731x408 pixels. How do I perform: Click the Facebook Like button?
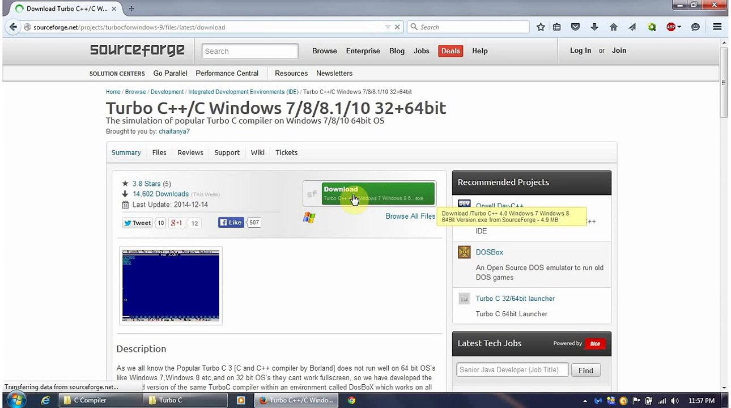[x=231, y=223]
